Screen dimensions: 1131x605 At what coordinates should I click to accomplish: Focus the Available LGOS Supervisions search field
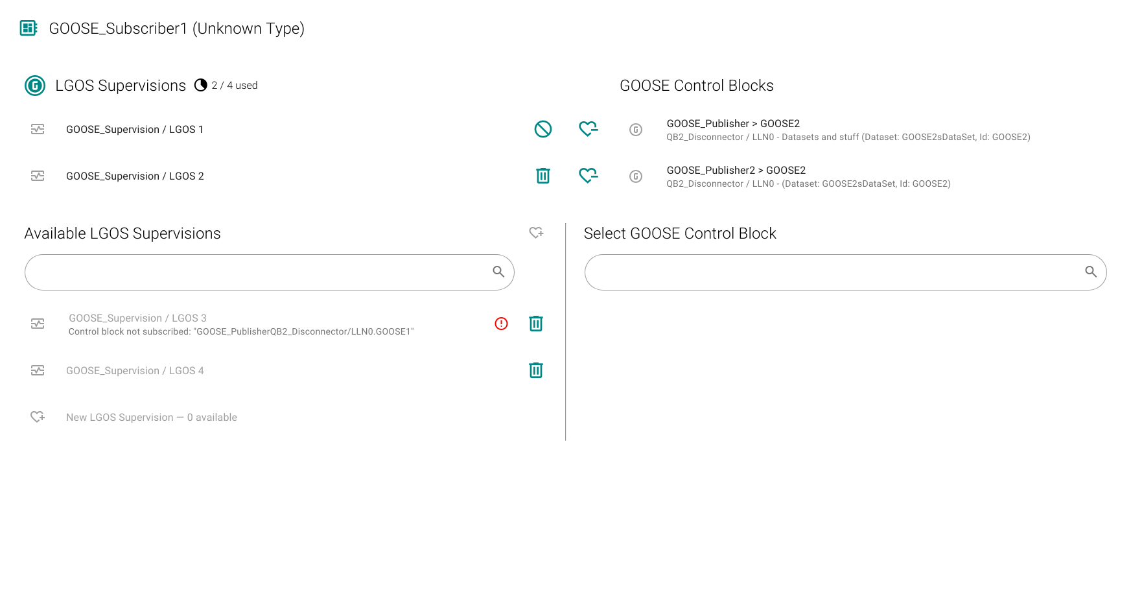(269, 272)
